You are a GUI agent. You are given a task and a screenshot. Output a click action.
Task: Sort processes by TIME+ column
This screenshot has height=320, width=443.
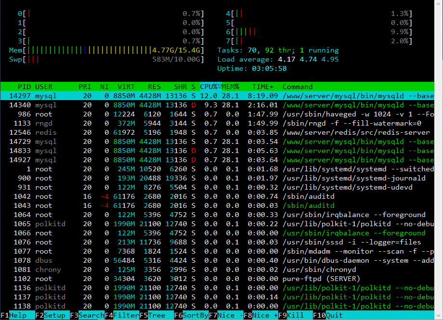point(261,87)
